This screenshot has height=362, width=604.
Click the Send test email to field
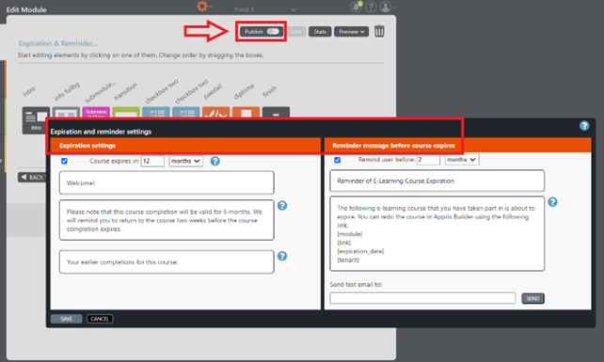(x=422, y=298)
